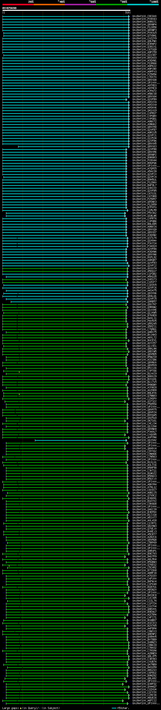Open hit UniRef100_C8CGU0

(x=144, y=16)
